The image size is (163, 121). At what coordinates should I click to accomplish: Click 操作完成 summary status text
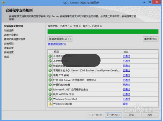pos(75,26)
